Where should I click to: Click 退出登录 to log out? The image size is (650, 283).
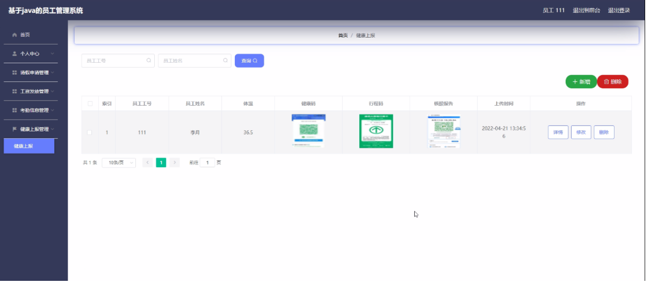point(619,11)
